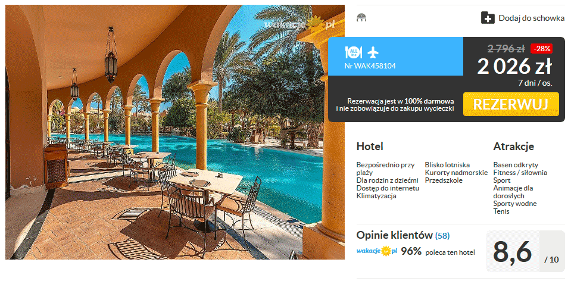Open the (58) customer reviews link
This screenshot has width=571, height=281.
pyautogui.click(x=442, y=236)
